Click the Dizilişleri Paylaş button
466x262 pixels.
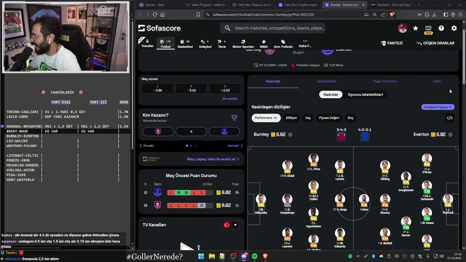(x=438, y=107)
